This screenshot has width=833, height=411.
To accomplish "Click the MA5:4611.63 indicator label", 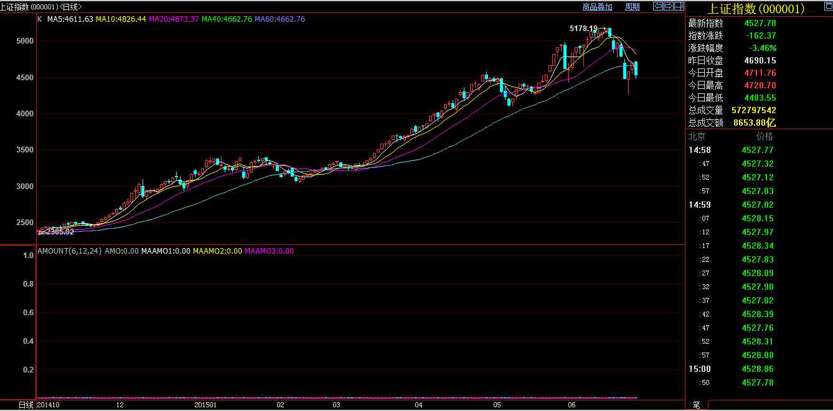I will pyautogui.click(x=70, y=19).
